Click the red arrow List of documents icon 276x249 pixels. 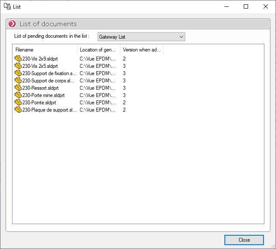coord(12,24)
